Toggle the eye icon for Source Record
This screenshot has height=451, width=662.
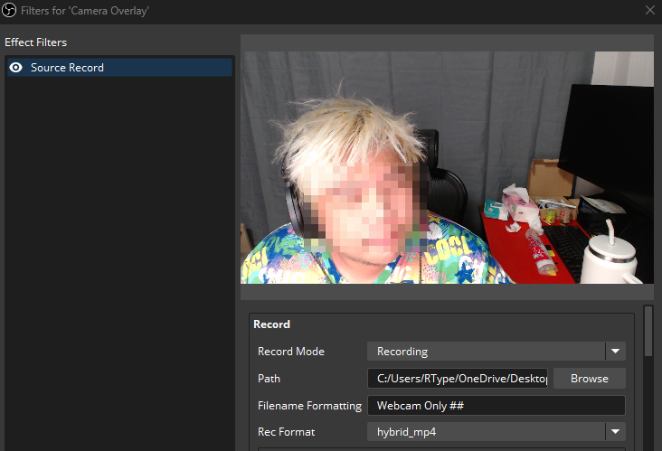coord(15,68)
